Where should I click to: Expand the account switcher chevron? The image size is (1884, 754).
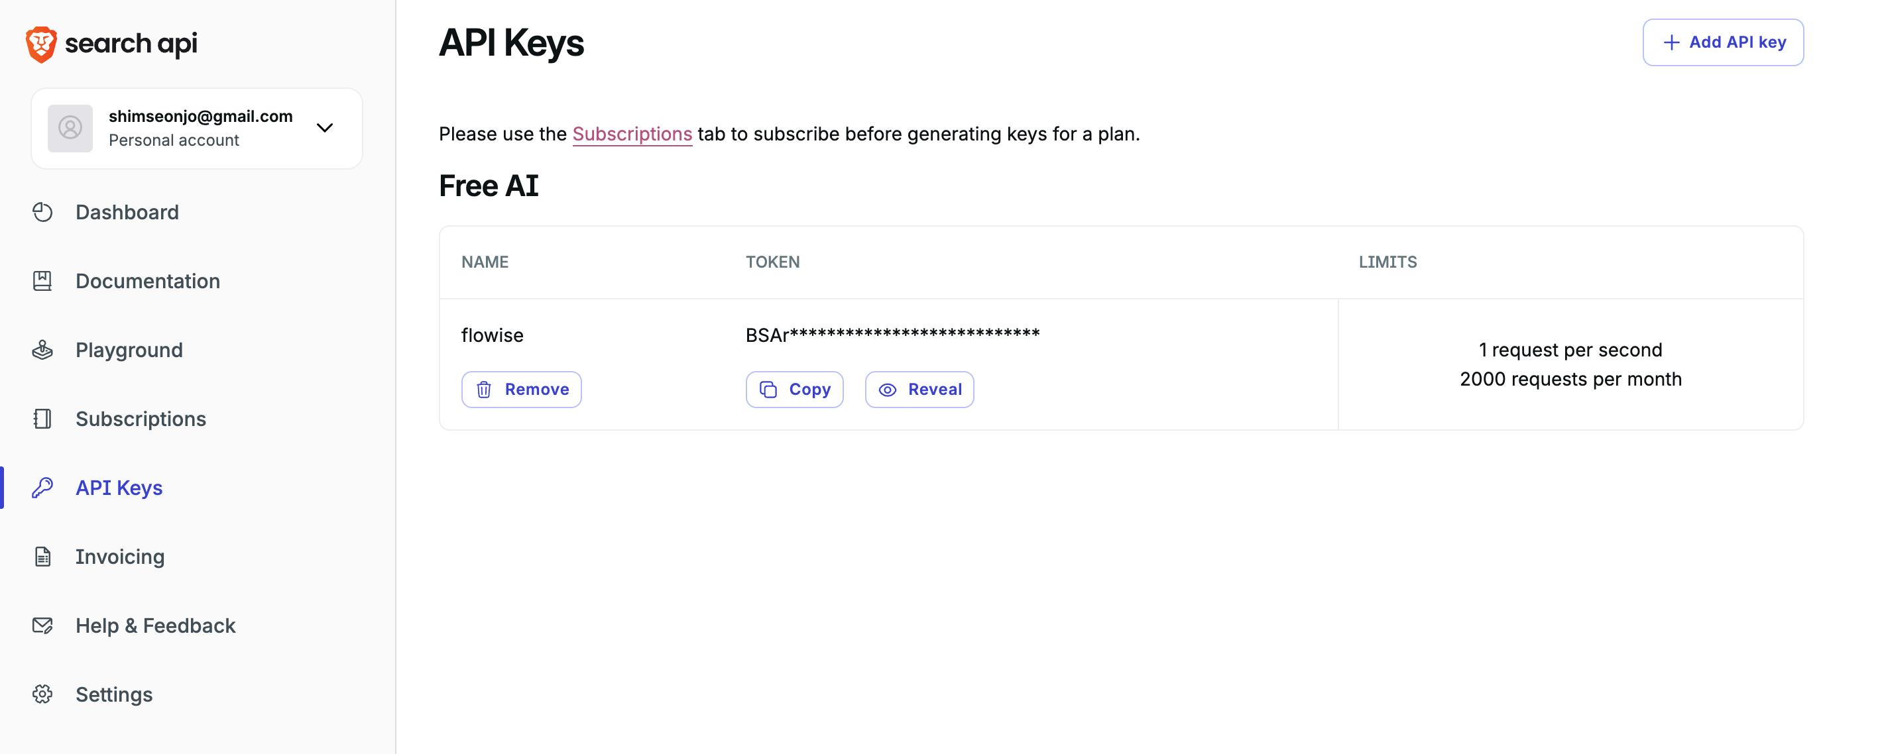pos(325,128)
